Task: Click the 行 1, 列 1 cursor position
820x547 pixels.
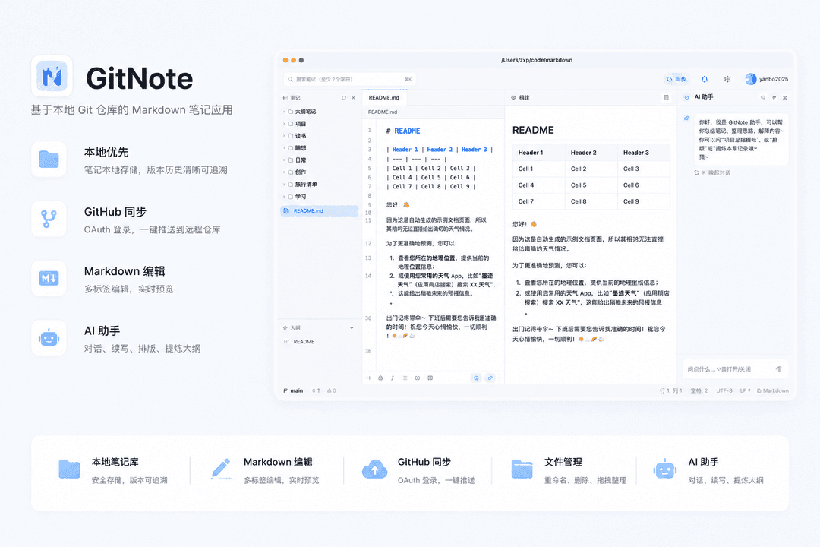Action: pos(671,390)
